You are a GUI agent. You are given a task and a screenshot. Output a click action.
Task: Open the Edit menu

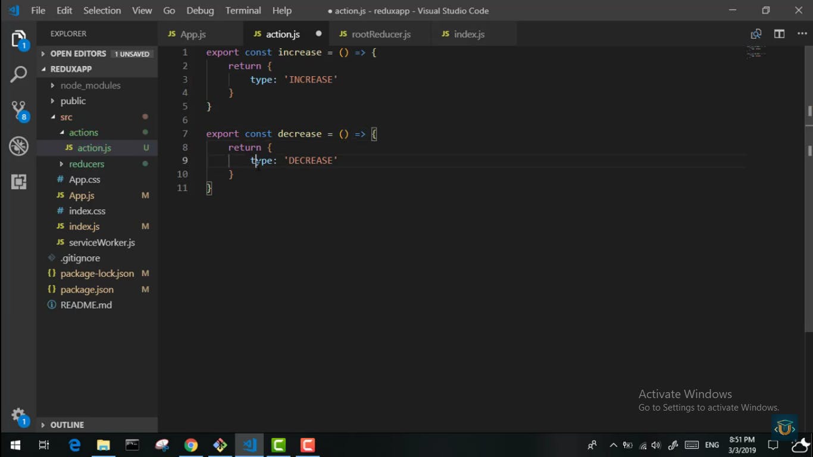(64, 11)
